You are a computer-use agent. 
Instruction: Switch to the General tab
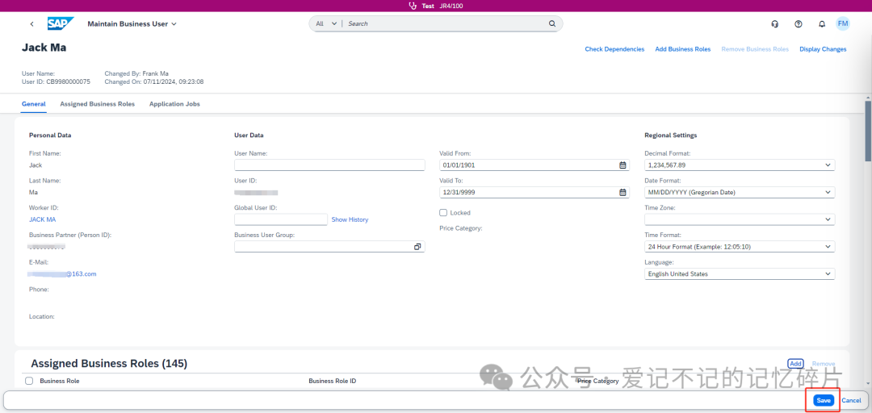(x=33, y=104)
